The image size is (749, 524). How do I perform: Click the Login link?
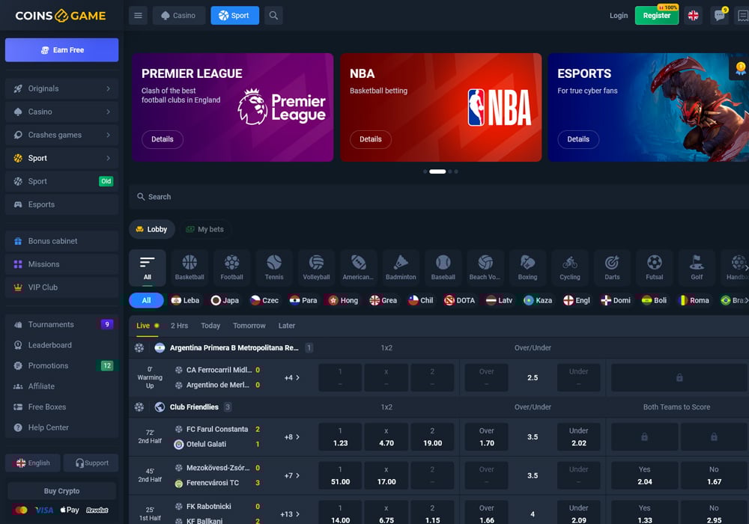click(619, 15)
